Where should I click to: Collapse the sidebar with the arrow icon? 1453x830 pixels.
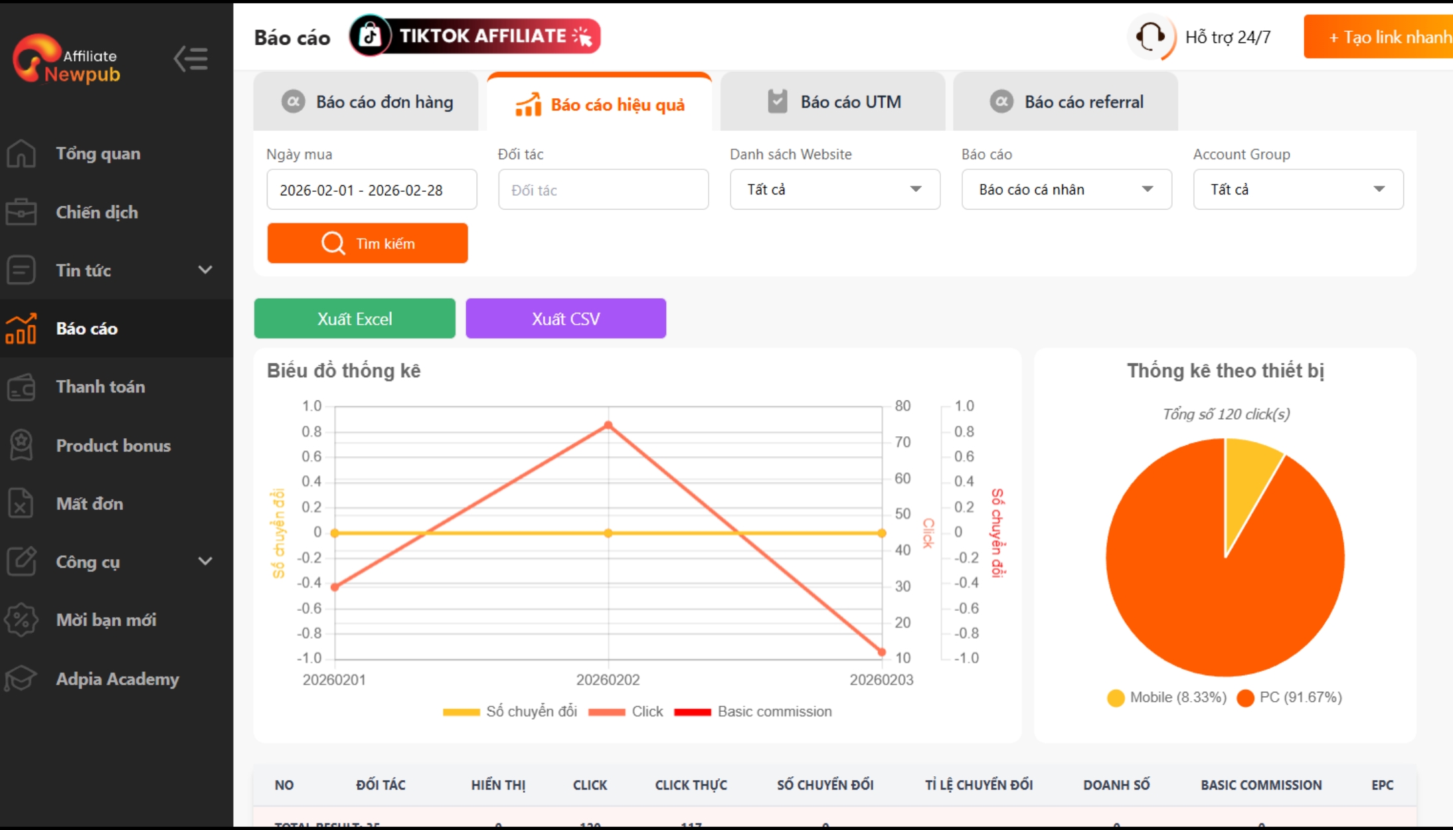click(x=191, y=58)
